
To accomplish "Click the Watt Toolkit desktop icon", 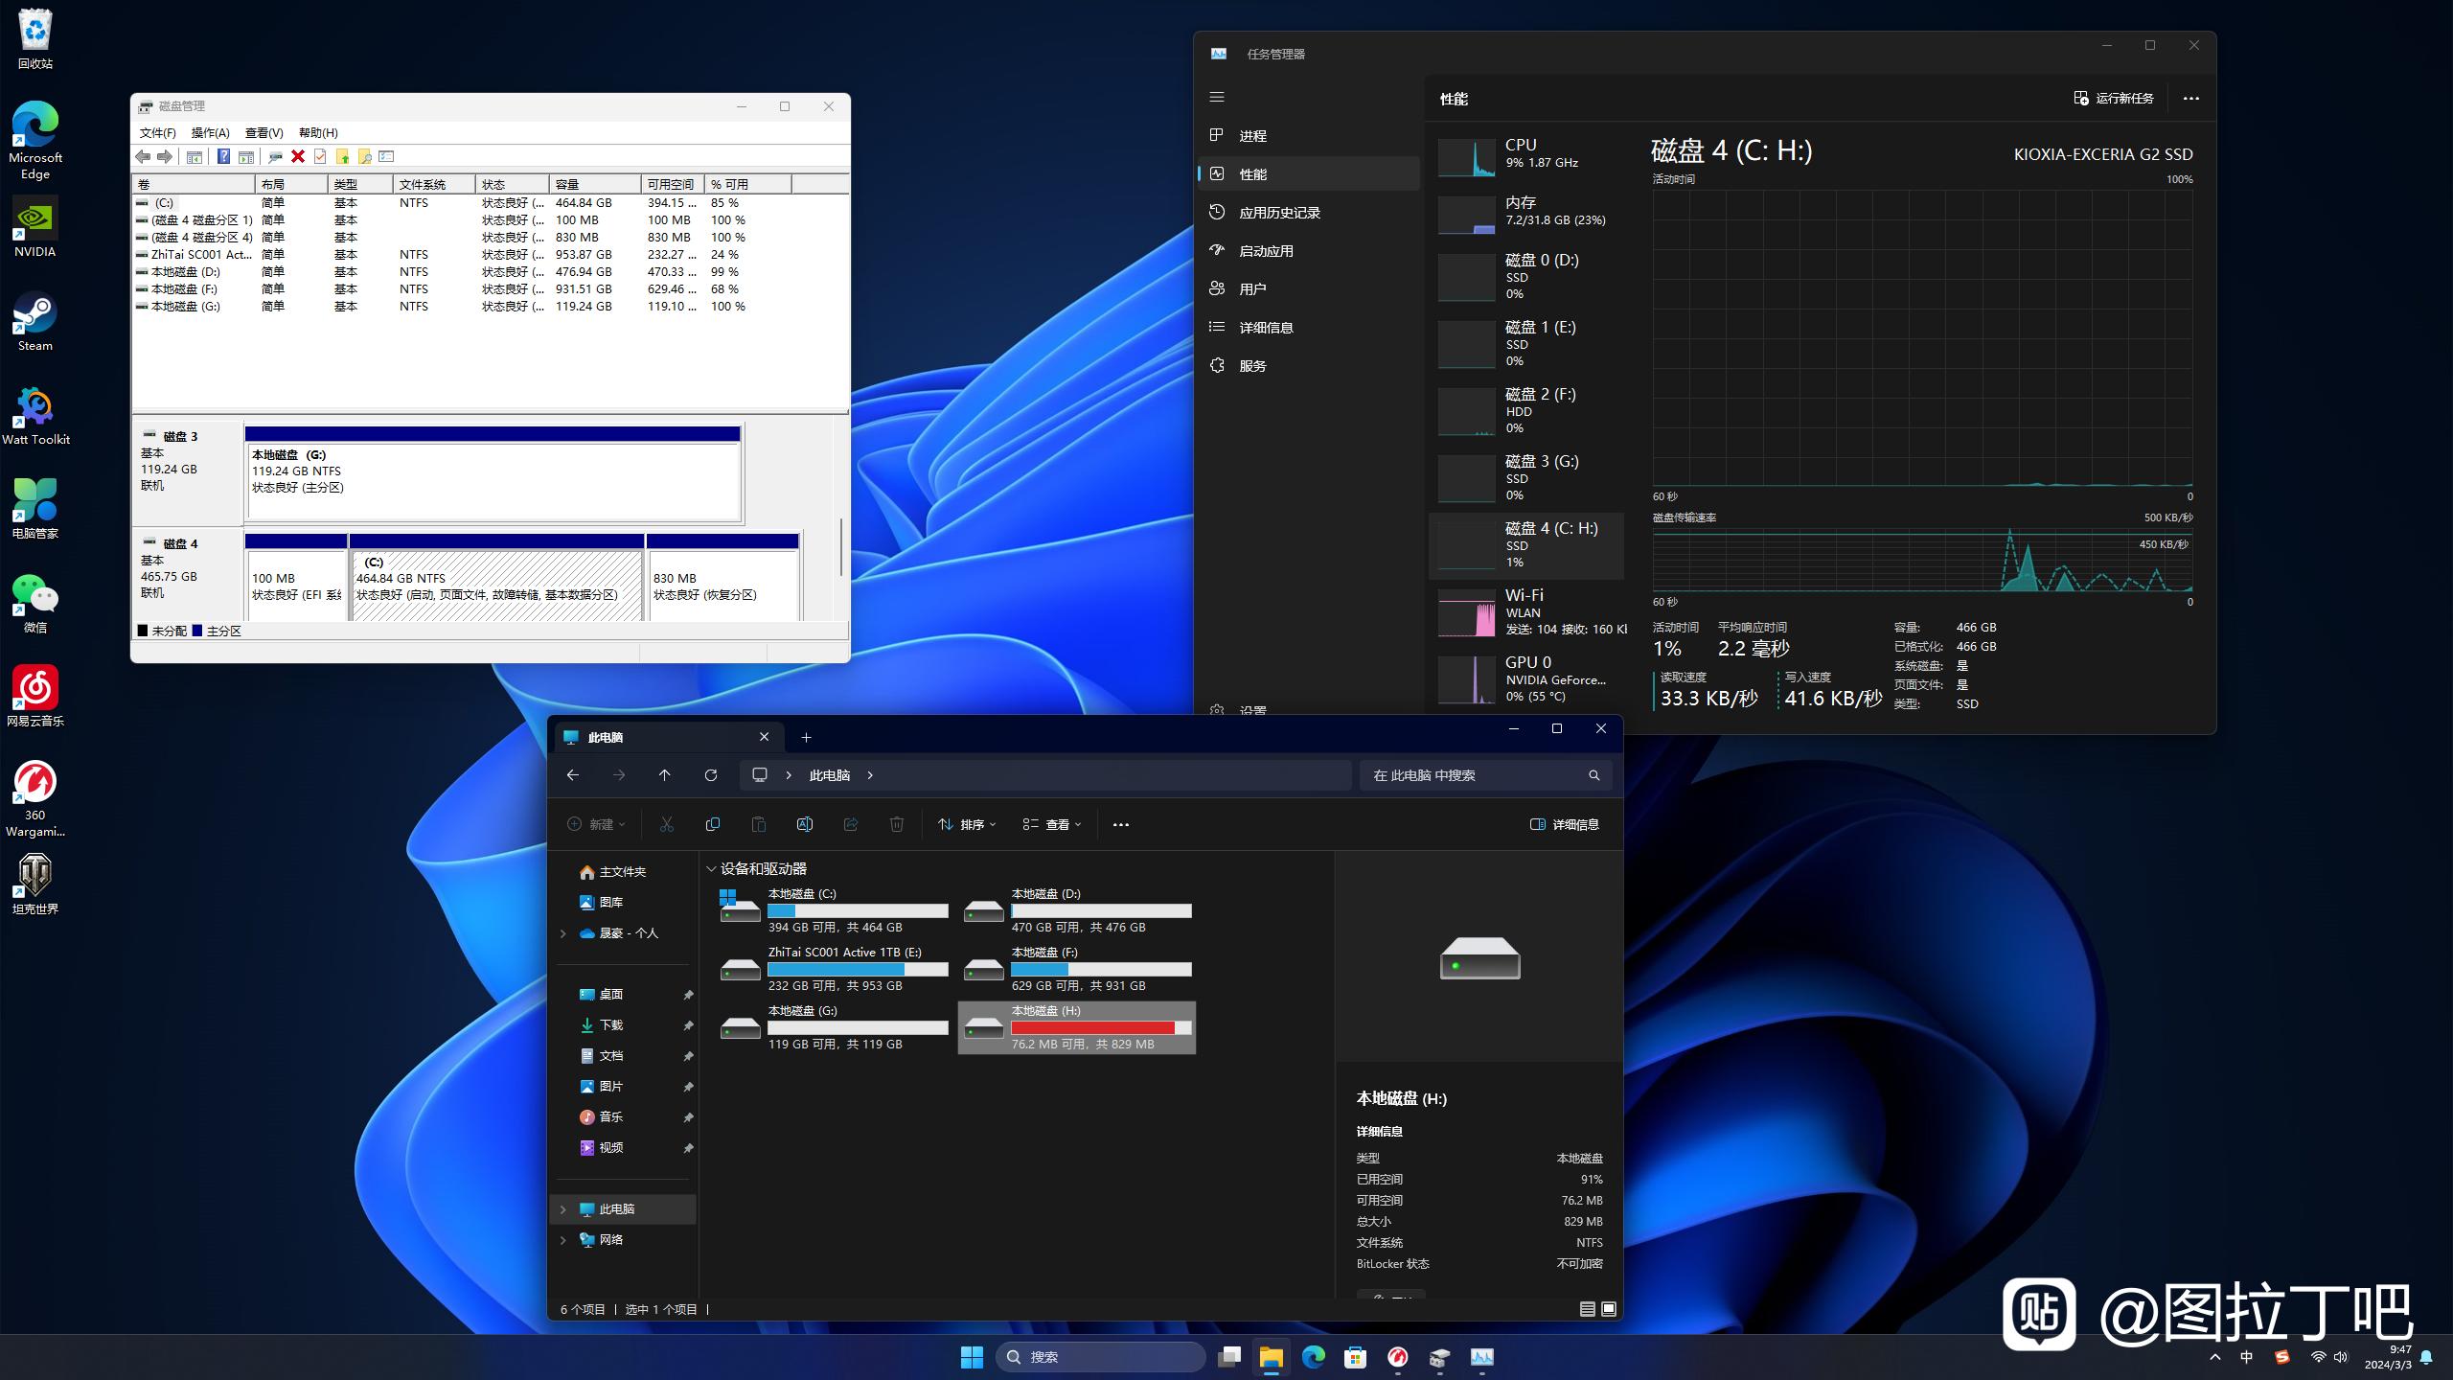I will coord(35,416).
